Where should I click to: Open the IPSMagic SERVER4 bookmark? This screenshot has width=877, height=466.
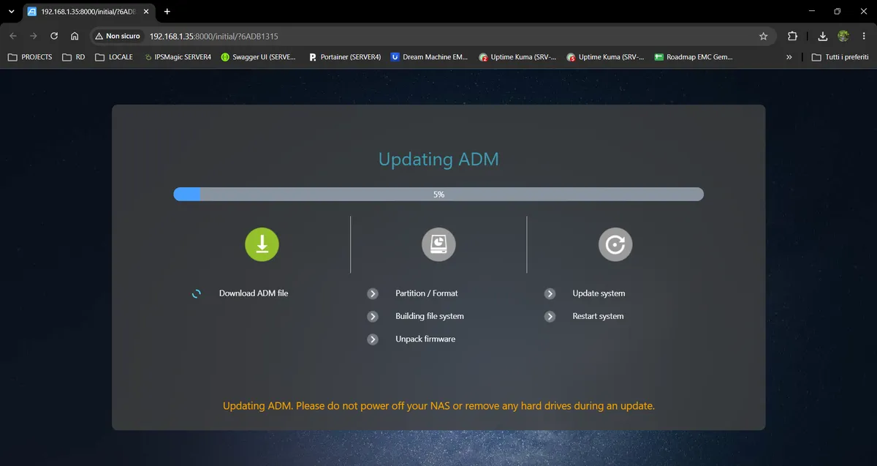click(x=178, y=57)
